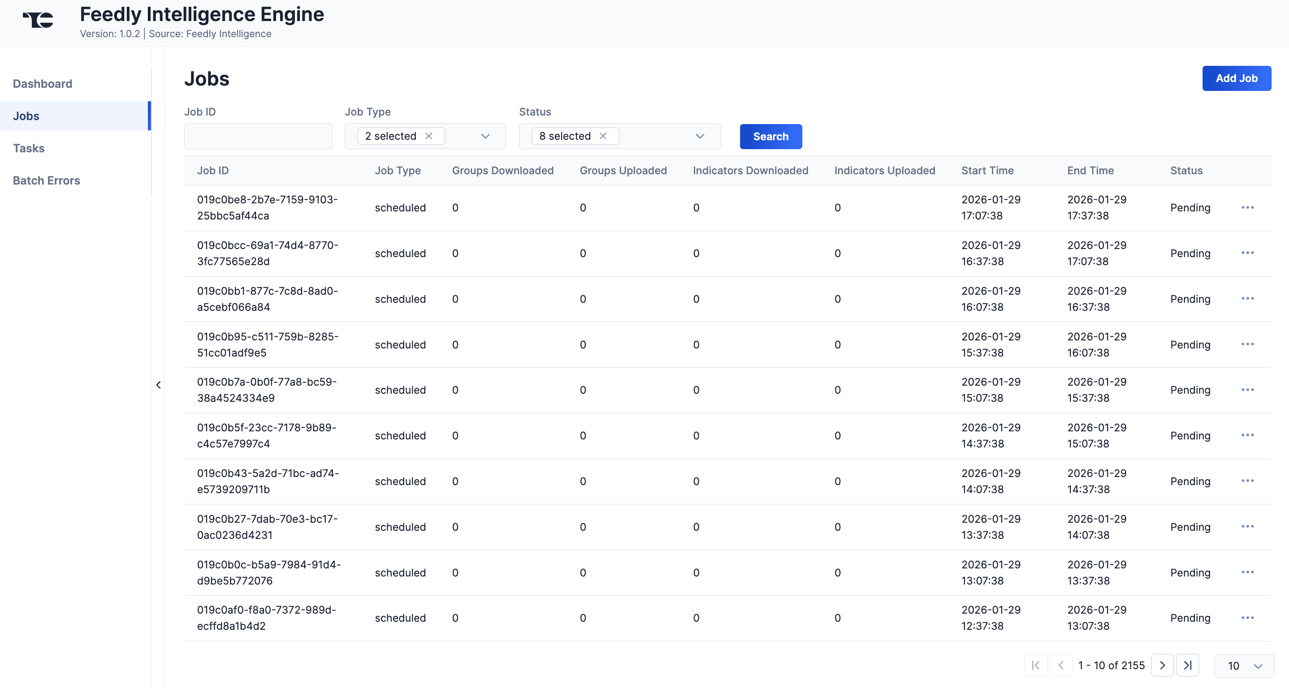
Task: Click the Add Job button
Action: coord(1237,78)
